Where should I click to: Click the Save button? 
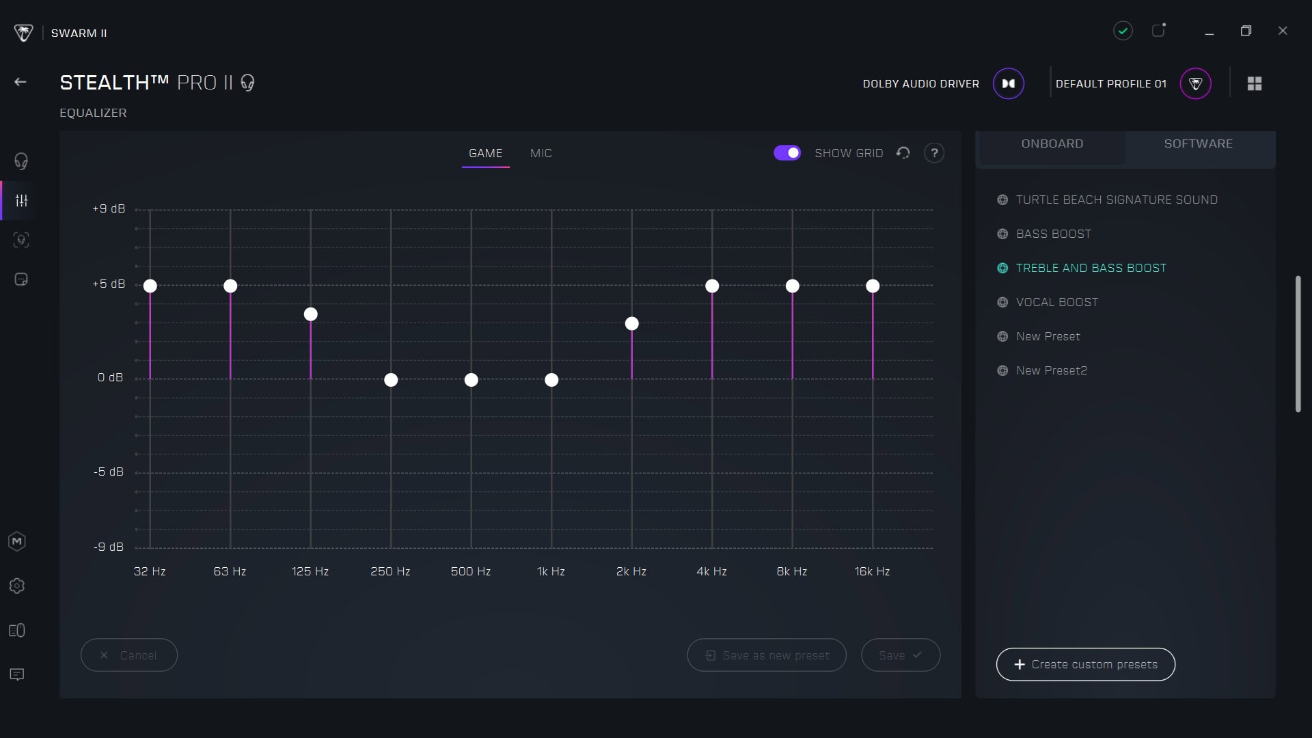tap(901, 655)
